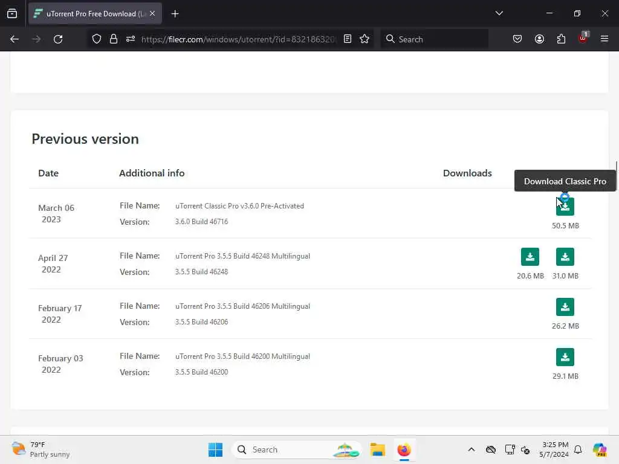Image resolution: width=619 pixels, height=464 pixels.
Task: Open a new tab
Action: click(x=175, y=14)
